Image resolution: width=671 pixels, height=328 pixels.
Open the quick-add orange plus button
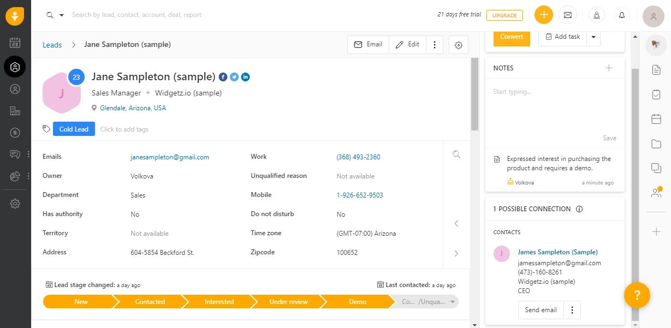pos(543,15)
